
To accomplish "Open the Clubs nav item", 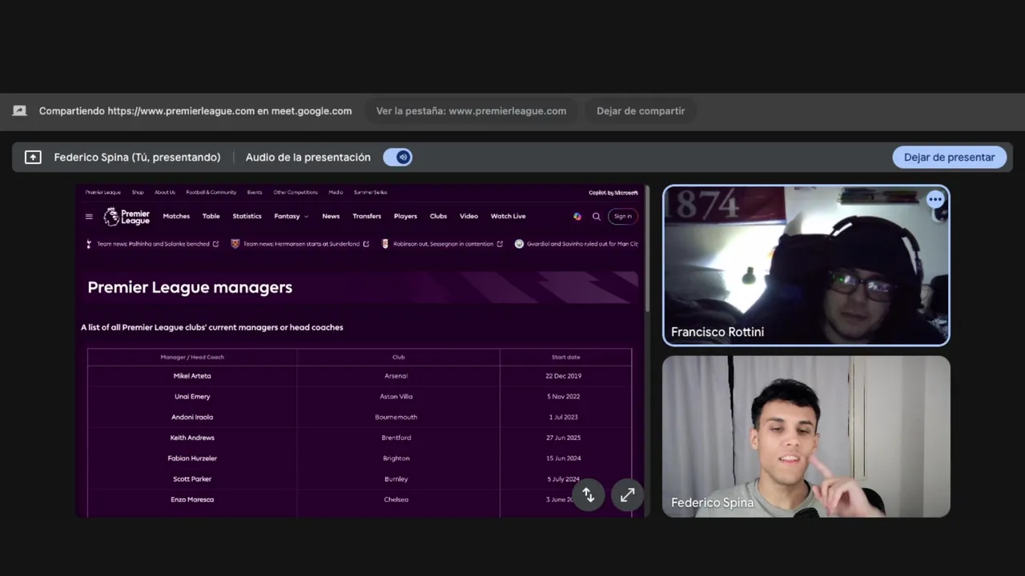I will [x=438, y=216].
